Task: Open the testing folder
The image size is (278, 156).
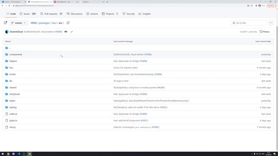Action: 13,107
